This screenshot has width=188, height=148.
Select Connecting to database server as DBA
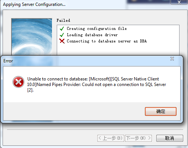(107, 41)
